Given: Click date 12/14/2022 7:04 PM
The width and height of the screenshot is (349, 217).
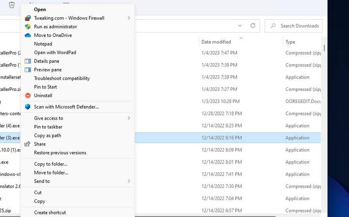Looking at the screenshot, I should (222, 198).
